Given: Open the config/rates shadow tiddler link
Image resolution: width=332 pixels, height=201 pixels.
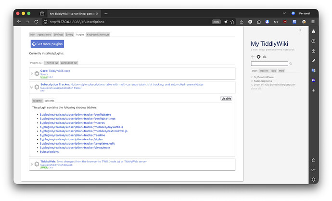Looking at the screenshot, I should 76,115.
